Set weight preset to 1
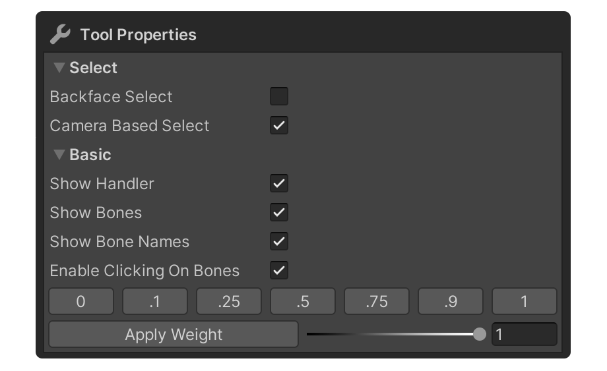 point(525,302)
